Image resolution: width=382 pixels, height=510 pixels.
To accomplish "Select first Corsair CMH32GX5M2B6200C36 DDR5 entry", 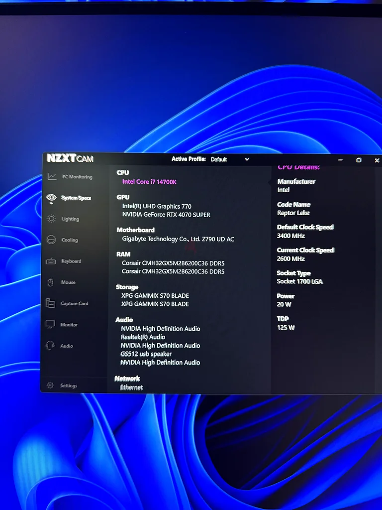I will 173,263.
